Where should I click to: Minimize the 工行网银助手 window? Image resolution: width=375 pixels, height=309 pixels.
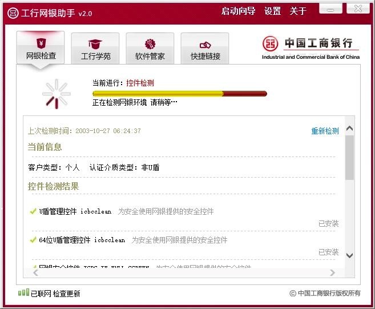[x=330, y=9]
